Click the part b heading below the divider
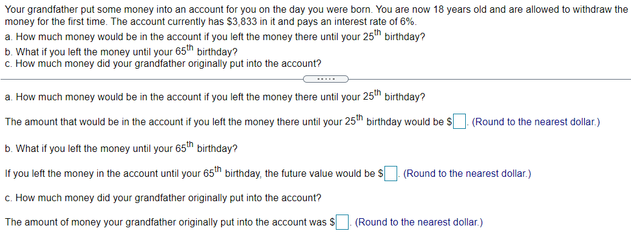This screenshot has width=631, height=251. [x=121, y=149]
